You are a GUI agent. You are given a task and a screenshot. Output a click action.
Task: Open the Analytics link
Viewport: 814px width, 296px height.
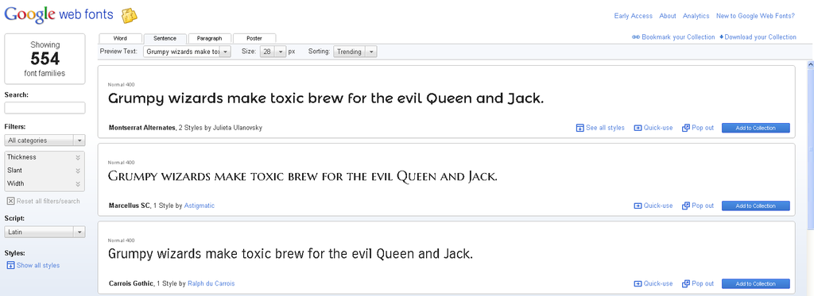(x=696, y=16)
